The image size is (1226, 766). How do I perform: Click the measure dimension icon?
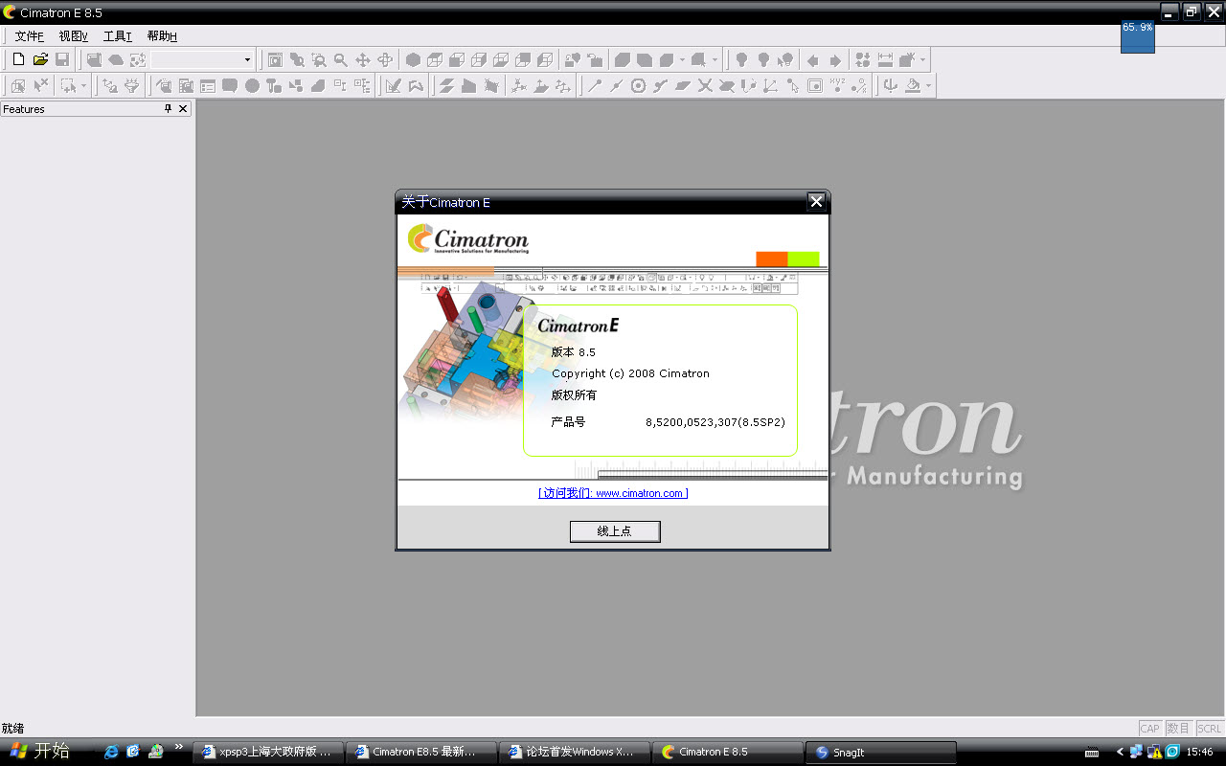pos(885,59)
